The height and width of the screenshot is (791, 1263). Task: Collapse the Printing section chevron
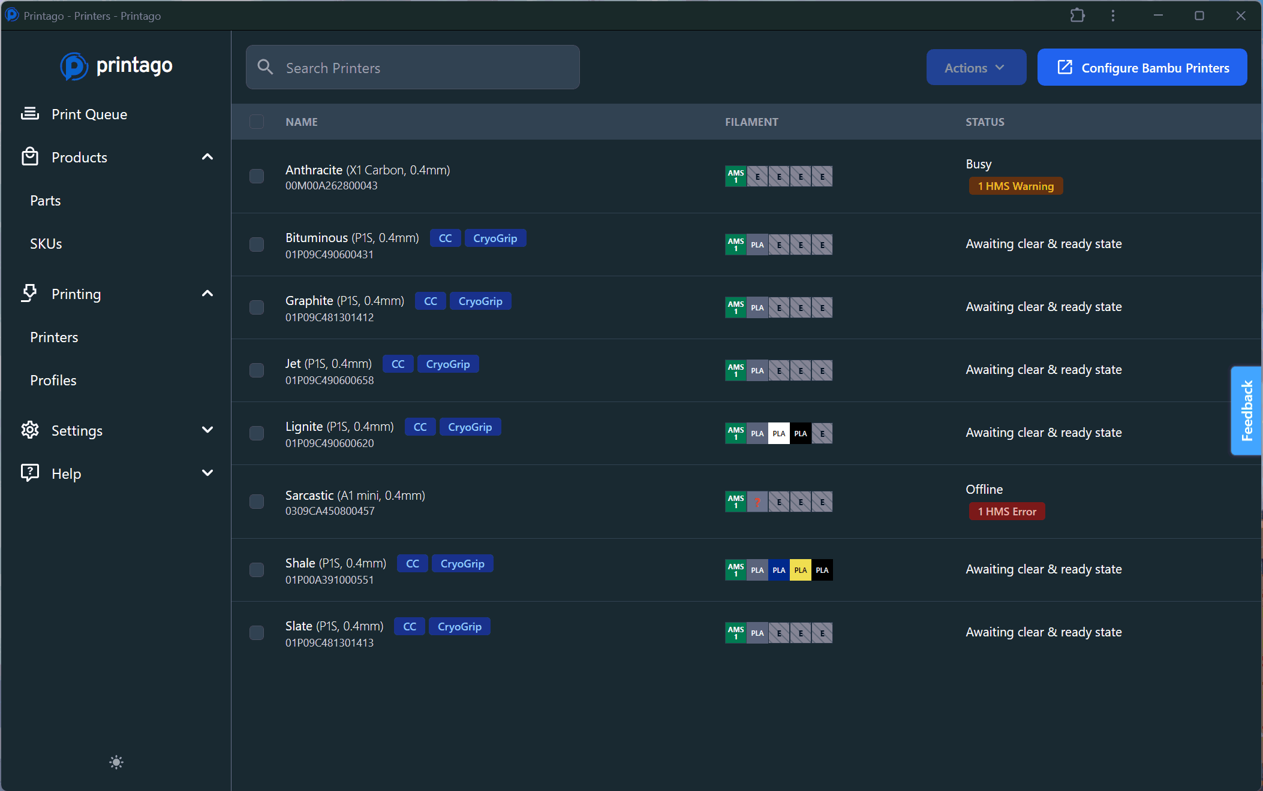208,294
